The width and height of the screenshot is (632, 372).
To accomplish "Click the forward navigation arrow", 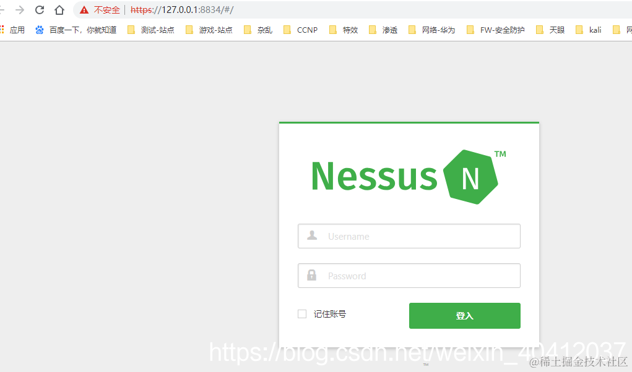I will pos(20,10).
